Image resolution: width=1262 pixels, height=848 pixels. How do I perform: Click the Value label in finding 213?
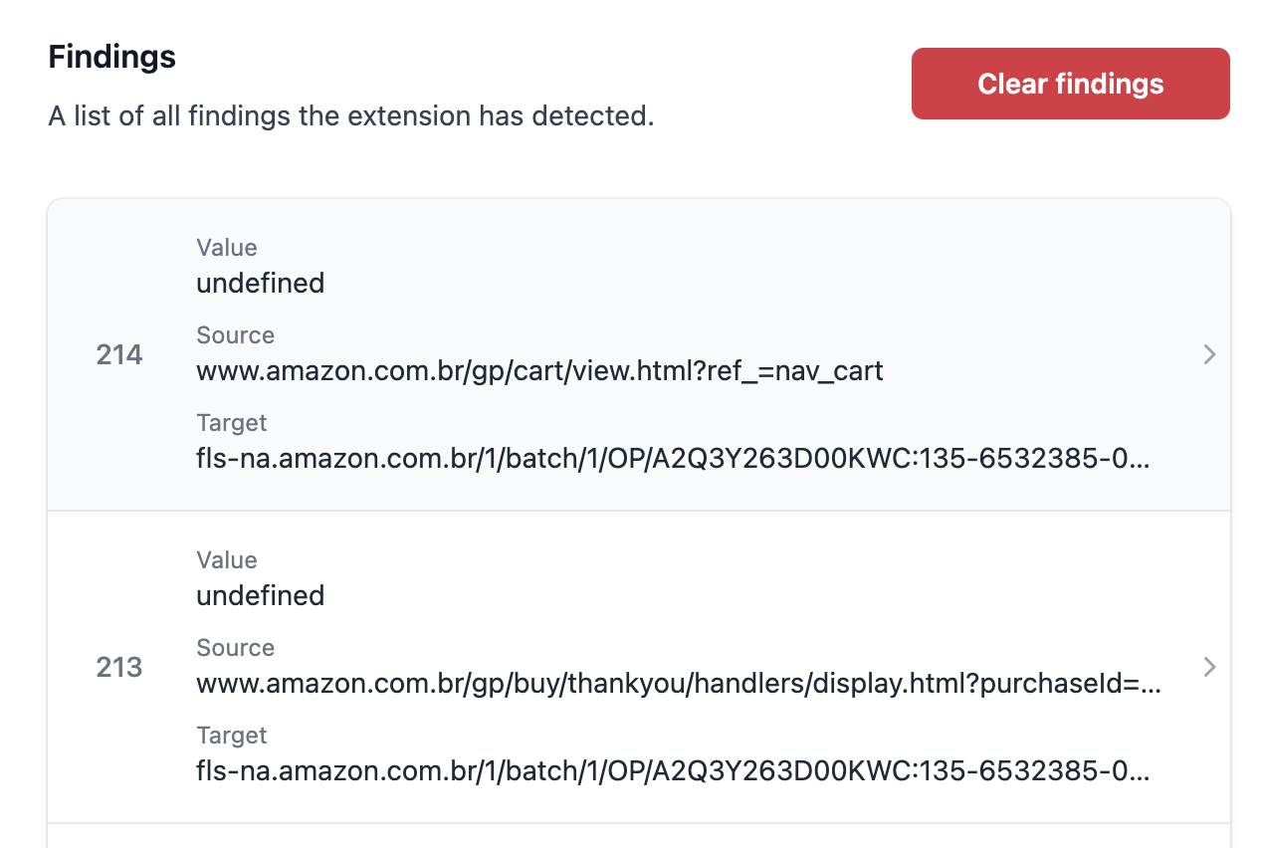(227, 560)
